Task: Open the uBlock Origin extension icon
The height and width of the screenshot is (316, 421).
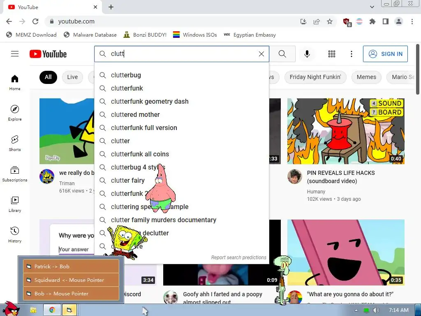Action: 347,22
